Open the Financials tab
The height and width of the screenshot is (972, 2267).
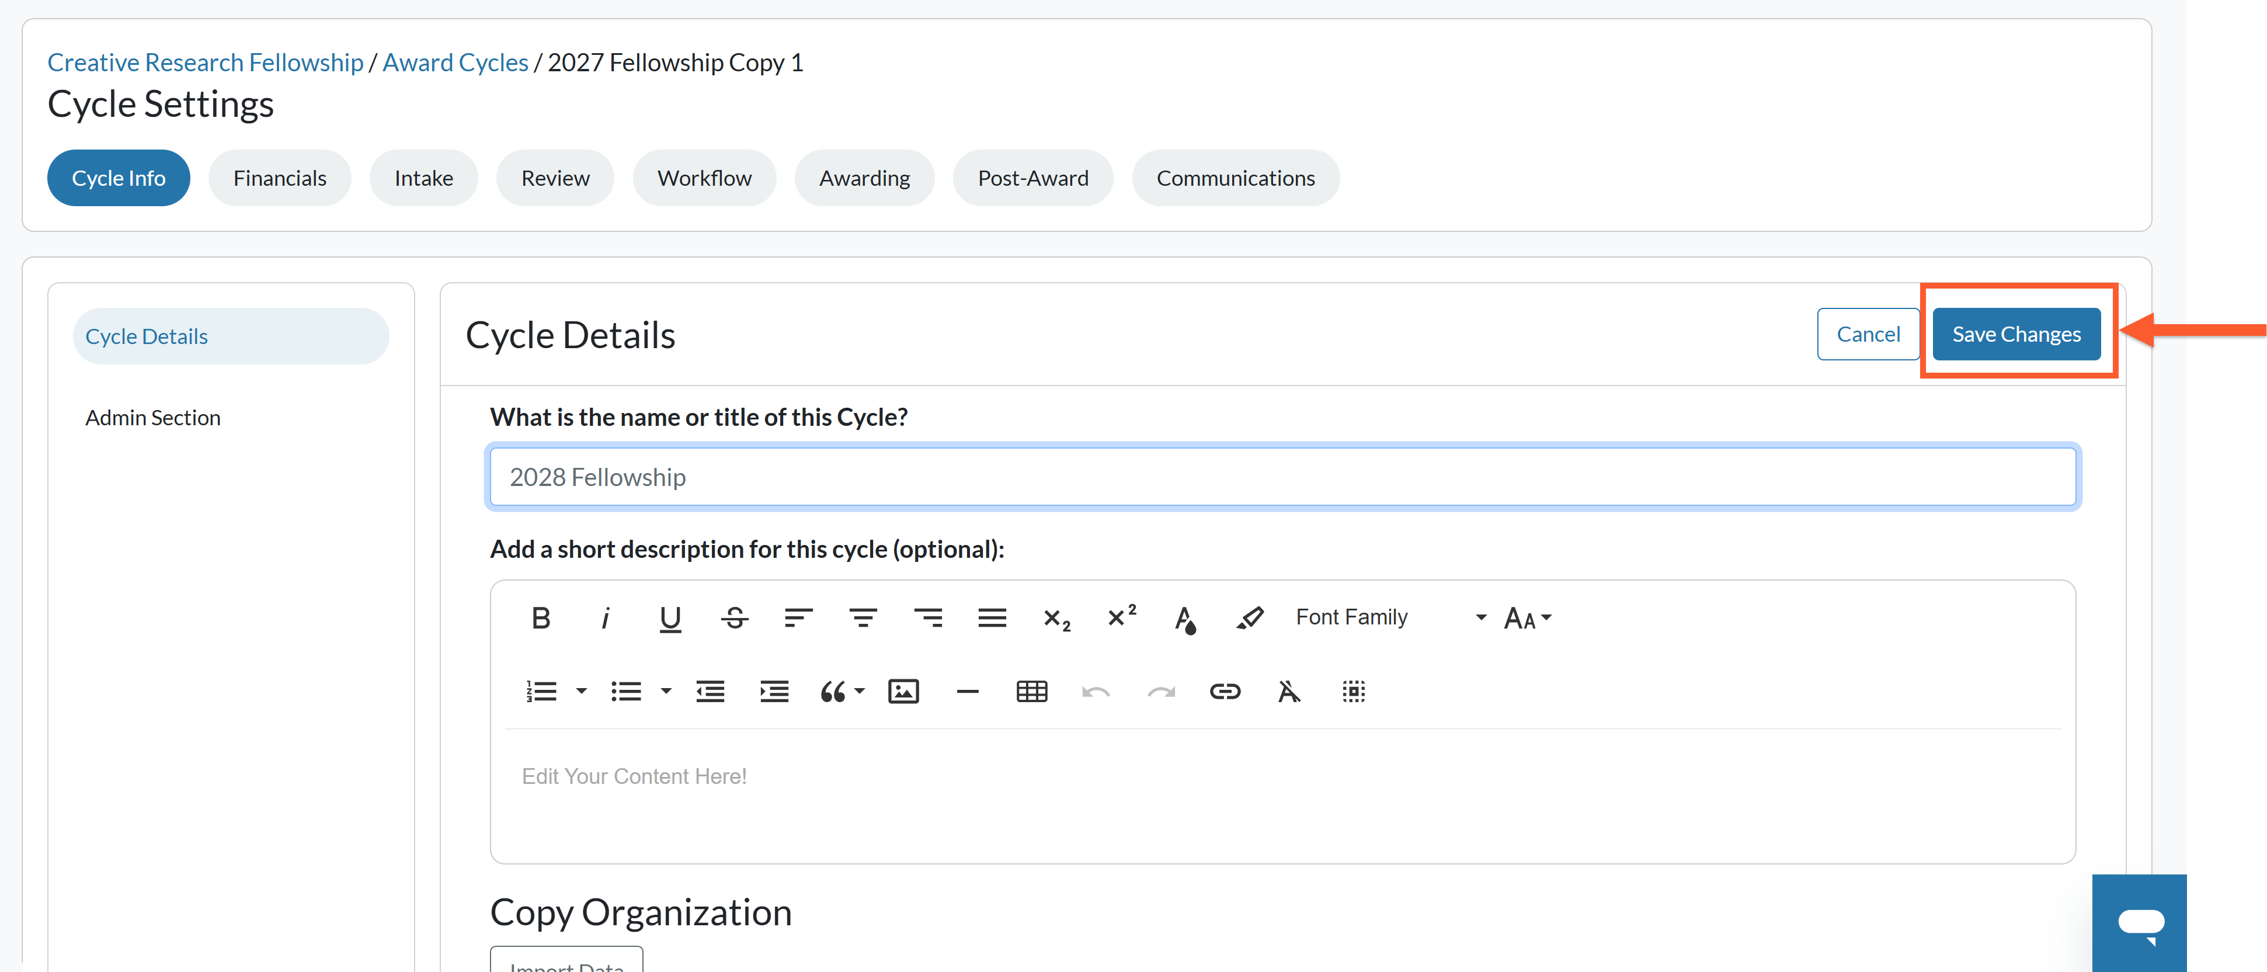pyautogui.click(x=280, y=178)
